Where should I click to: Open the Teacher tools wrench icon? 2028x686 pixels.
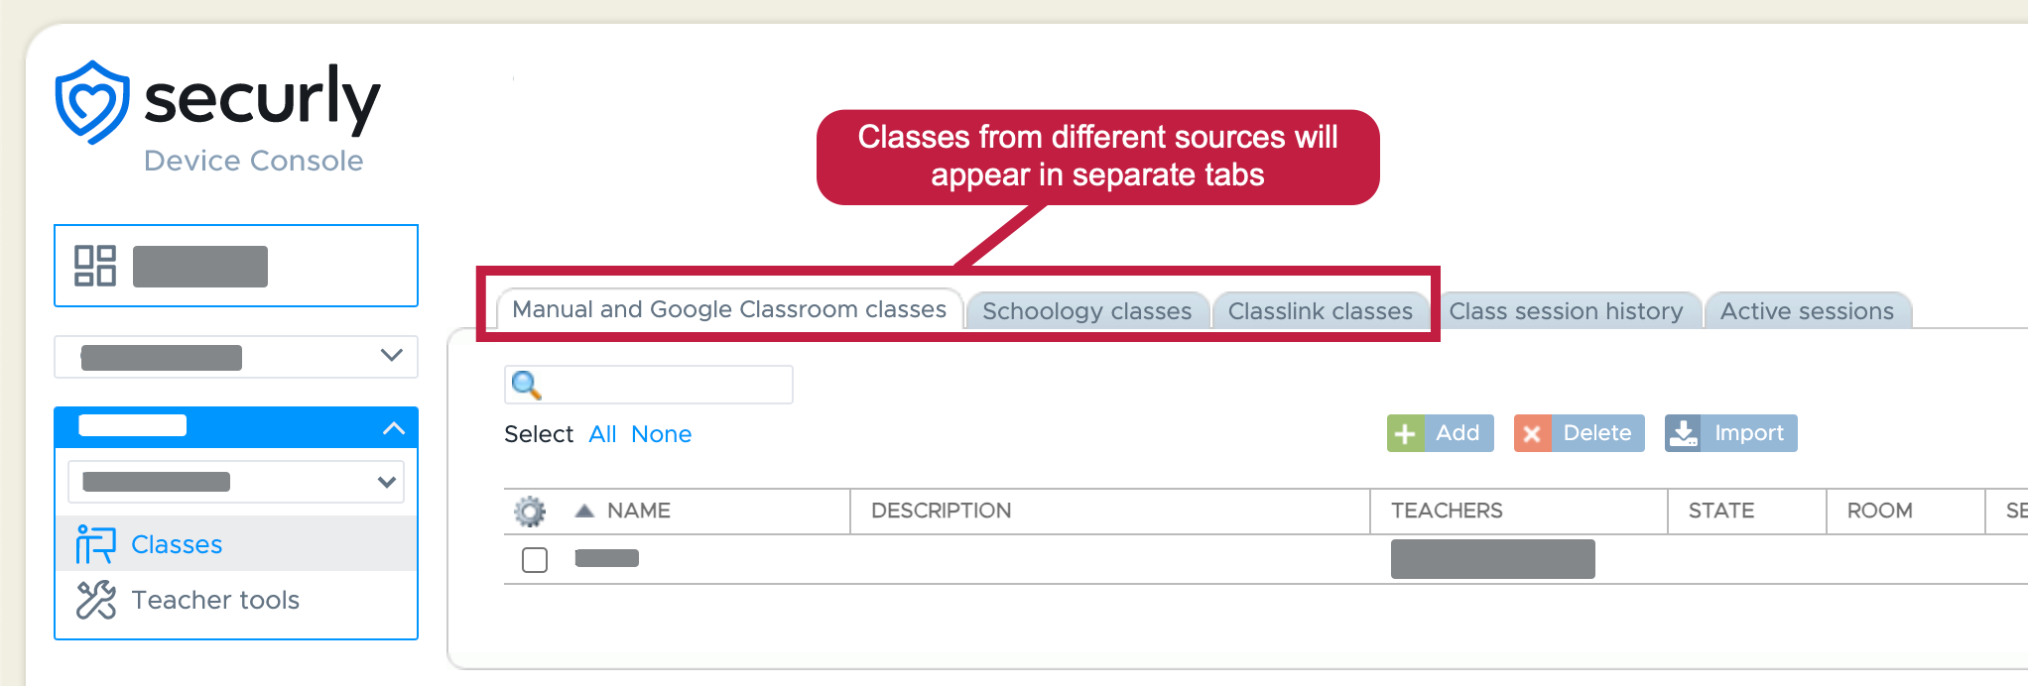(95, 600)
